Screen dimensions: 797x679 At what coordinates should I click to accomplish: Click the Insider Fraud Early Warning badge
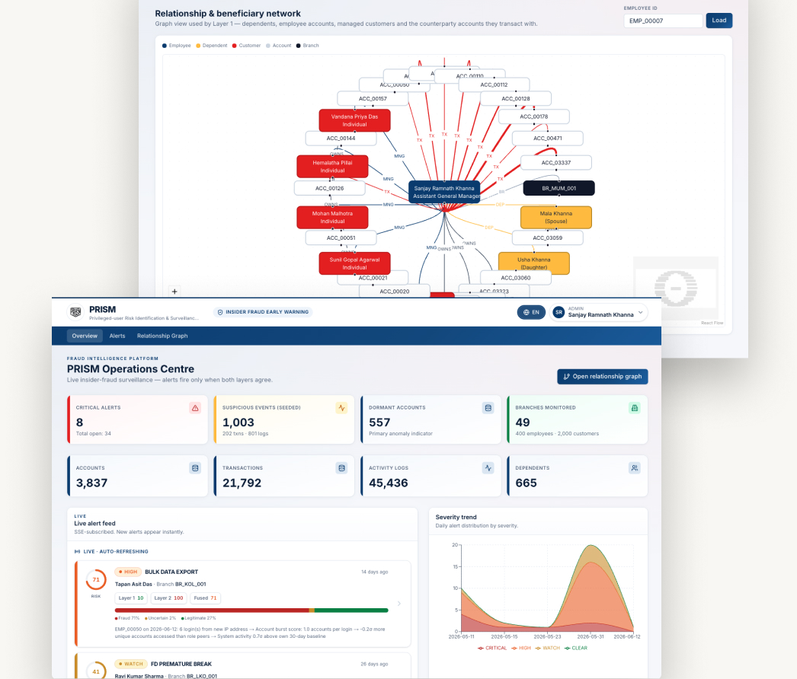(x=263, y=312)
